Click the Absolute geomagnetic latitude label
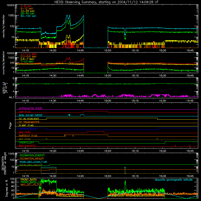 point(174,180)
